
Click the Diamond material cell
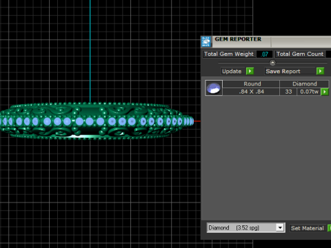pyautogui.click(x=304, y=84)
